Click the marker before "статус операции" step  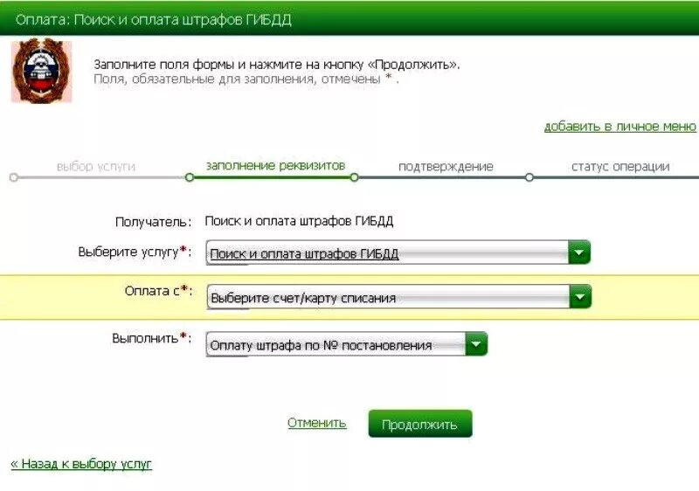[x=529, y=177]
